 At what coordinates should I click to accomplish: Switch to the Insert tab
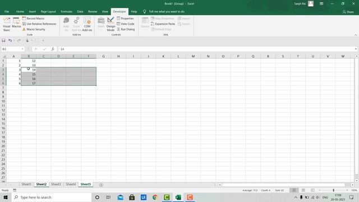[x=33, y=11]
